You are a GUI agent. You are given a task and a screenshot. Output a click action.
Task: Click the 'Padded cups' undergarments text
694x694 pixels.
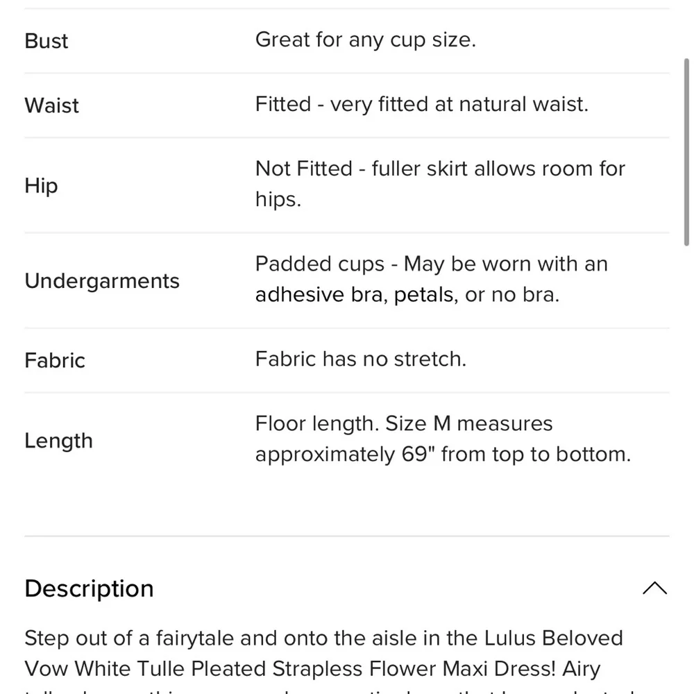coord(431,264)
